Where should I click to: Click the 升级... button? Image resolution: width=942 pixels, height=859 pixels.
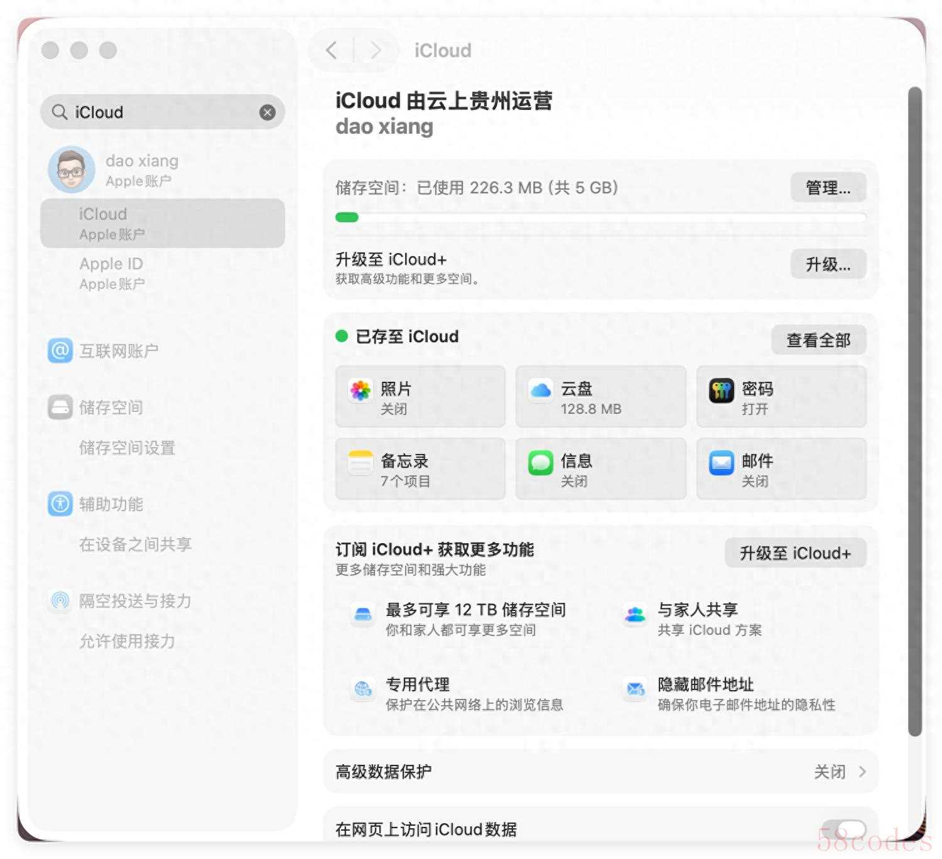[828, 264]
